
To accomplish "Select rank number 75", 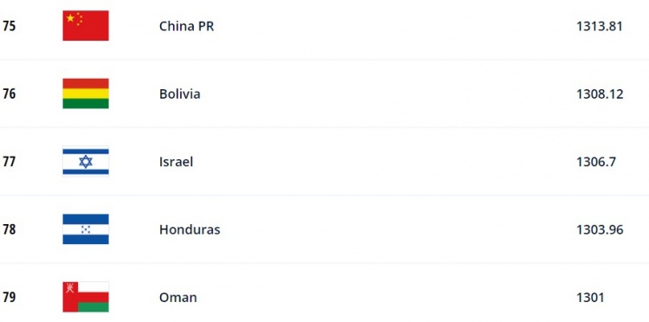I will [10, 26].
